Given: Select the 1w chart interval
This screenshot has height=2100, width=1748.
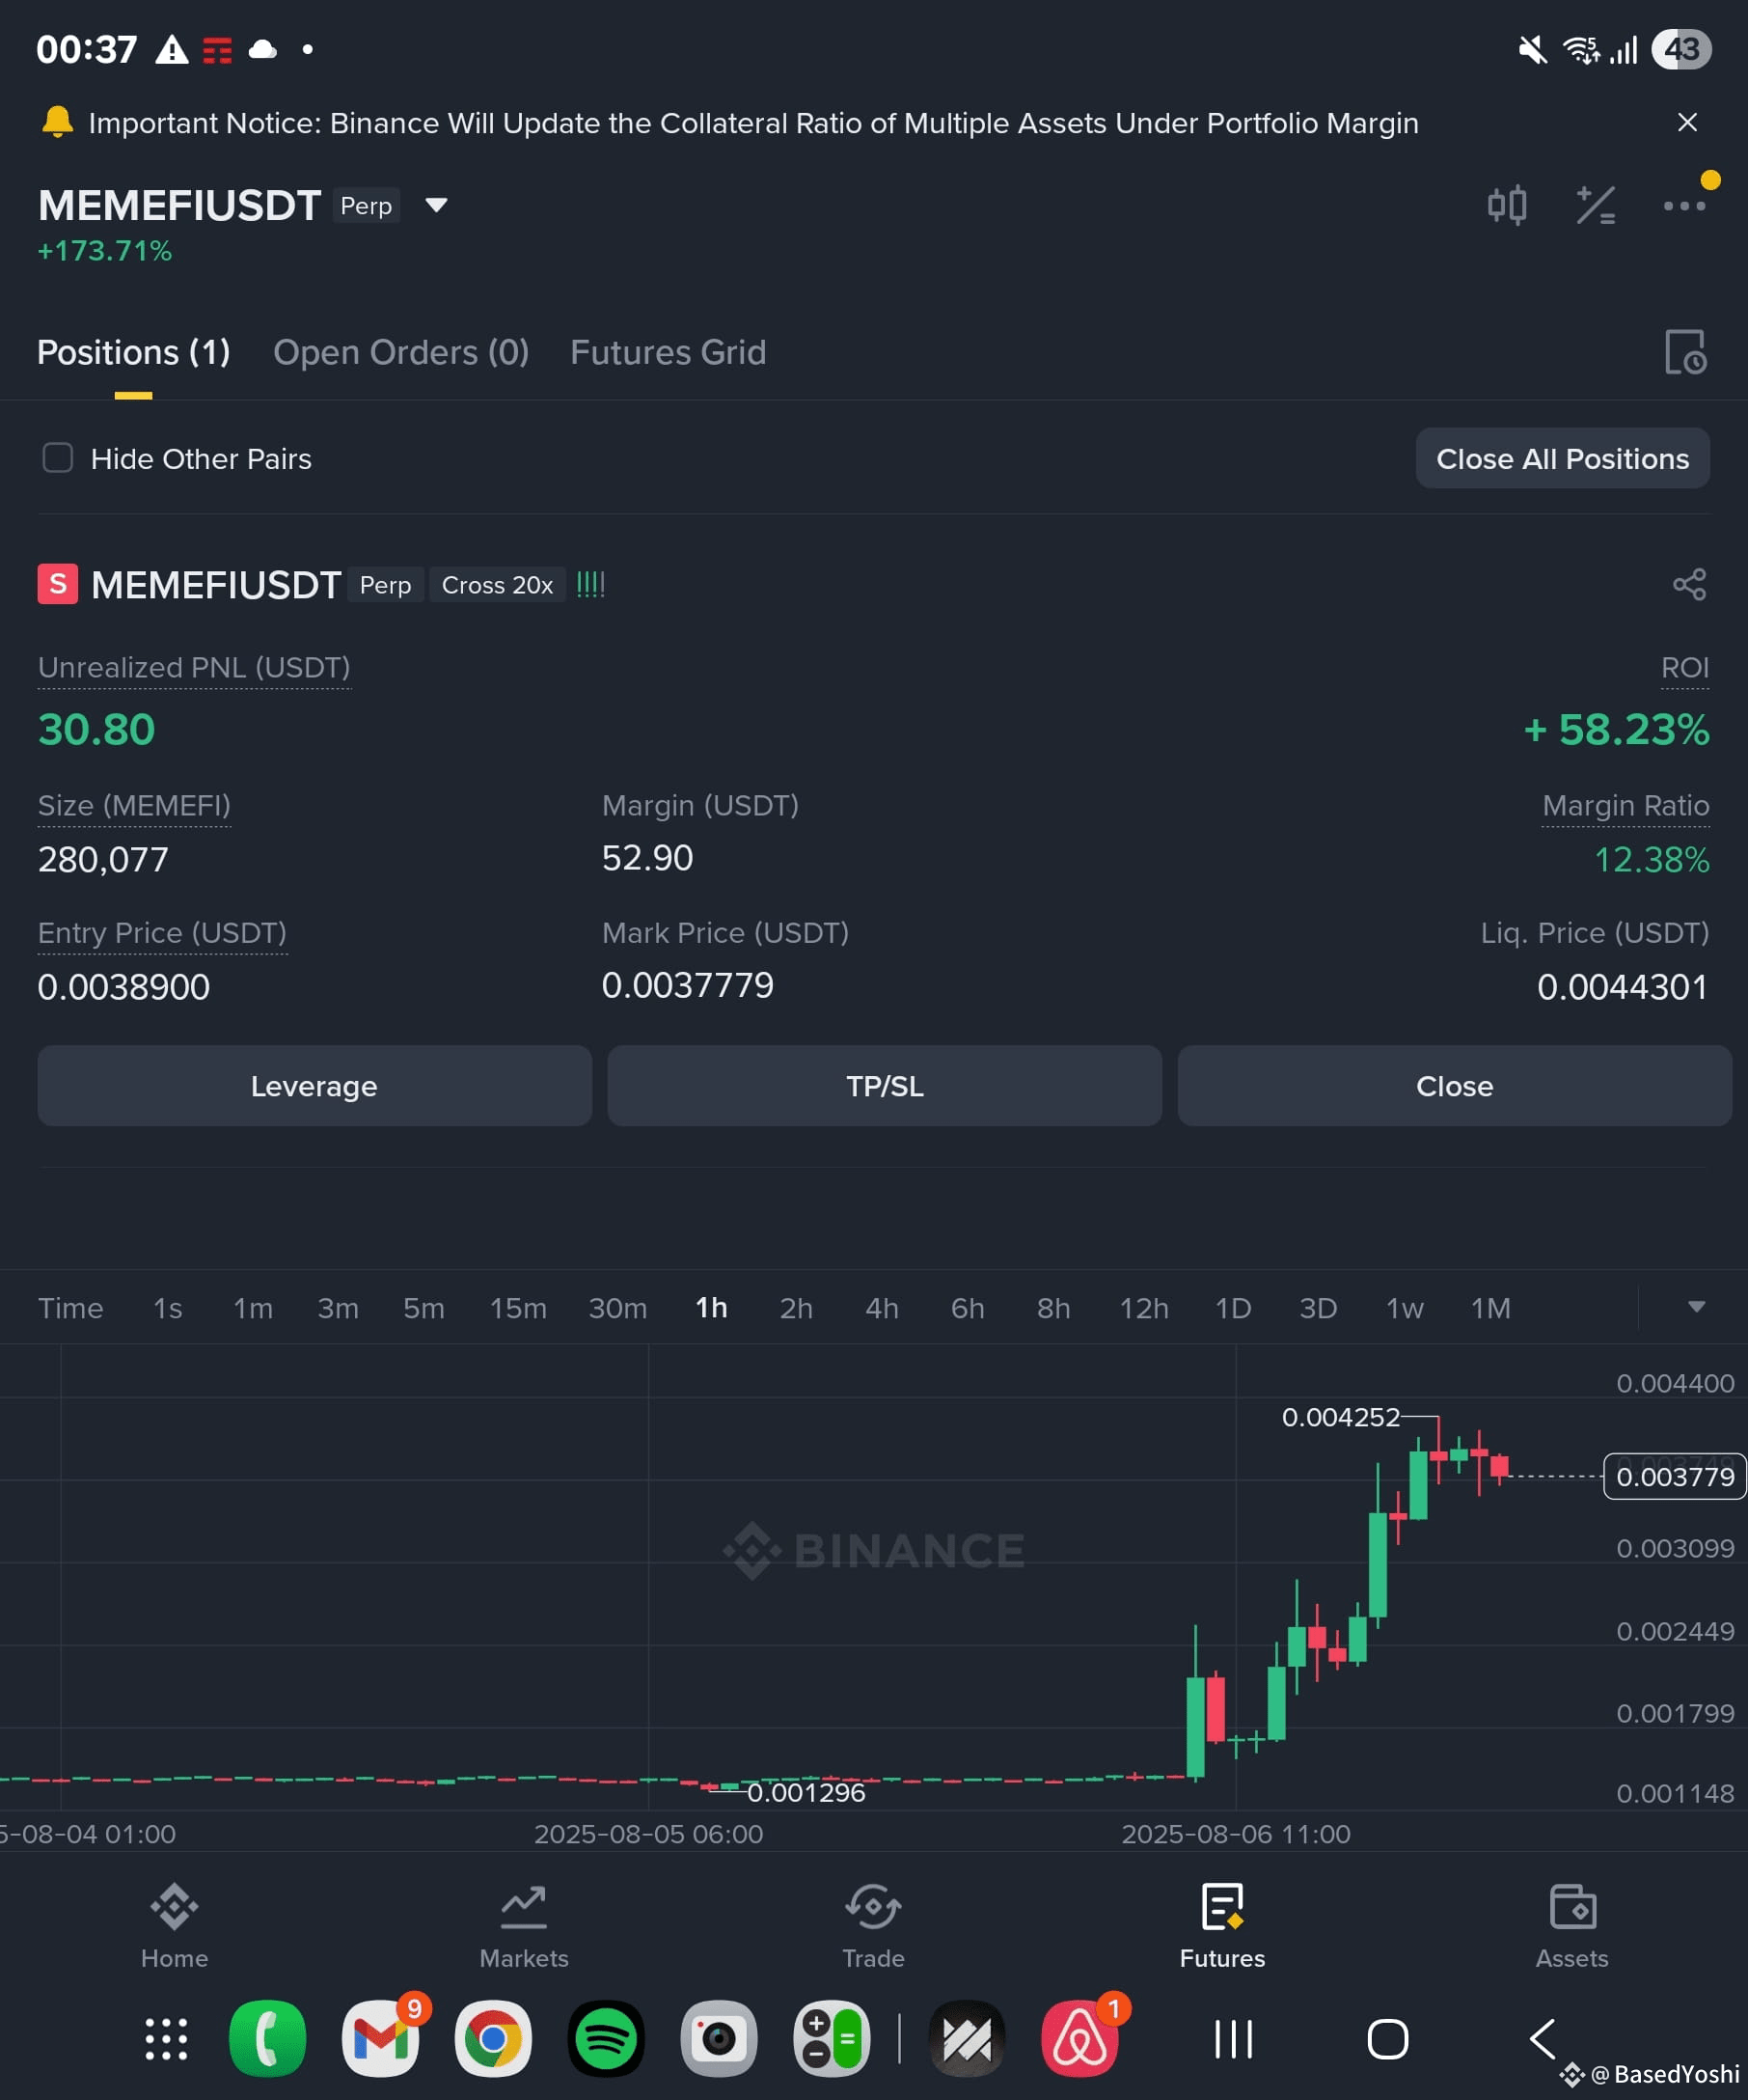Looking at the screenshot, I should point(1405,1308).
